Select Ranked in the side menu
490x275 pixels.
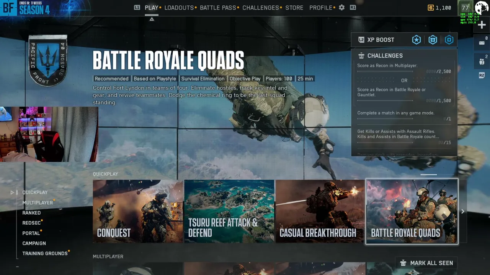tap(31, 213)
